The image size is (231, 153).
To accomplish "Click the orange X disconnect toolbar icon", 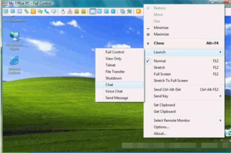I will coord(138,11).
